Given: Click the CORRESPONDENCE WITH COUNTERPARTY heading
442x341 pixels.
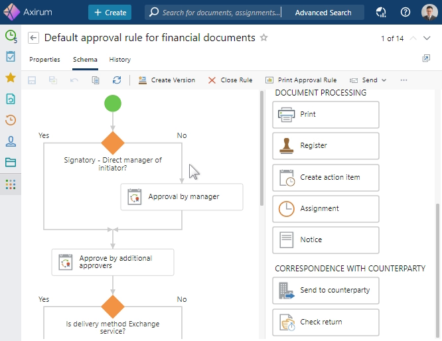Looking at the screenshot, I should [350, 268].
